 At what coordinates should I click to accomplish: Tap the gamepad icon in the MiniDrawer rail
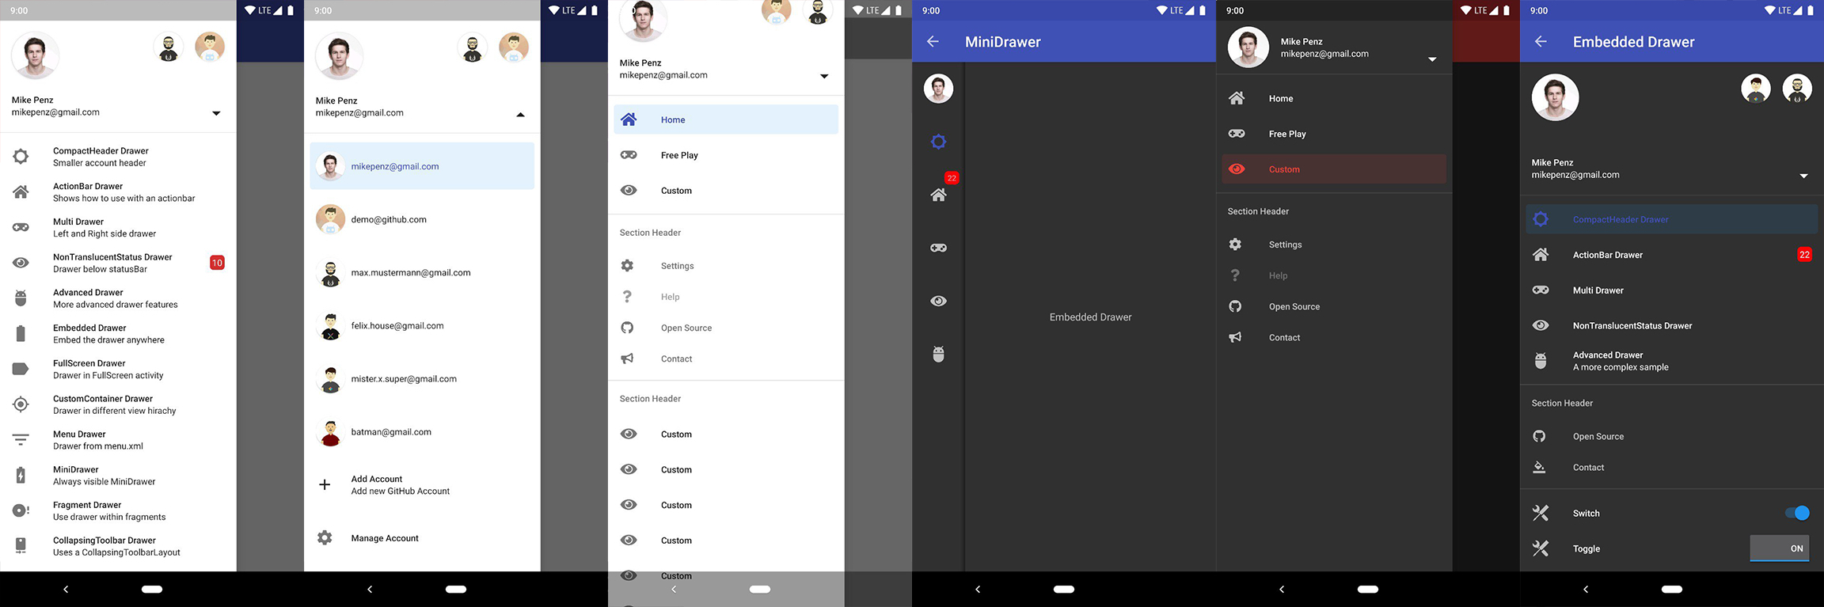point(939,248)
